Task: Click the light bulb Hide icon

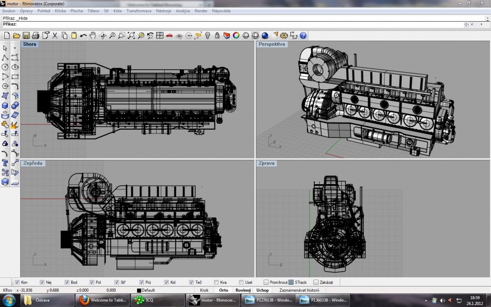Action: [x=208, y=35]
